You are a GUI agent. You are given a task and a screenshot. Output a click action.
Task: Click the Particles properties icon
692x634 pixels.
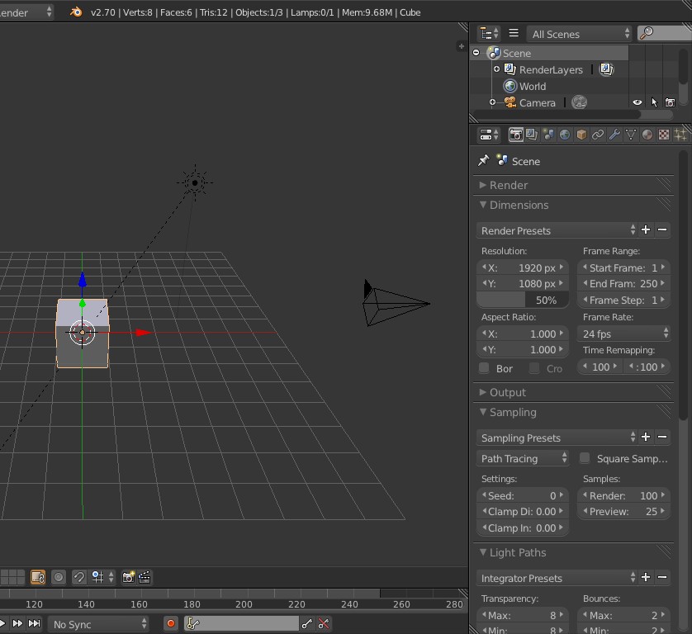[680, 134]
